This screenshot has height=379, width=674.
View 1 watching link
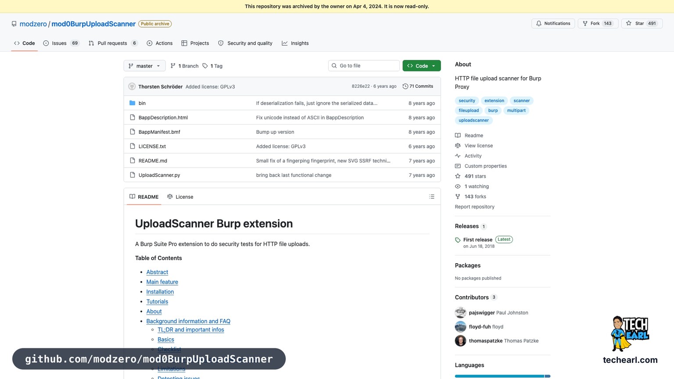tap(472, 186)
